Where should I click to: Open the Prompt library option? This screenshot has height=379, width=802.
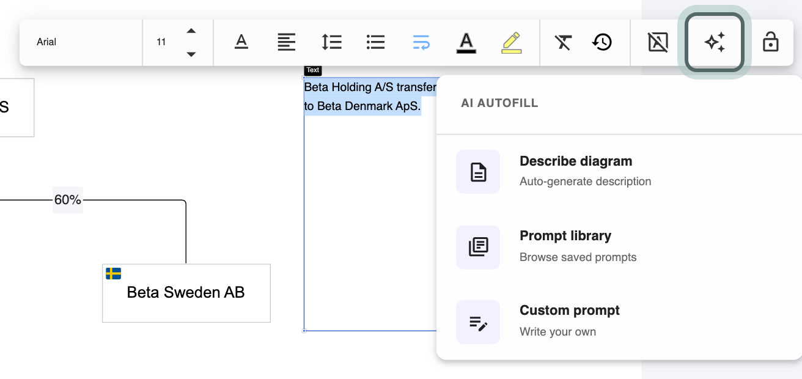[619, 247]
